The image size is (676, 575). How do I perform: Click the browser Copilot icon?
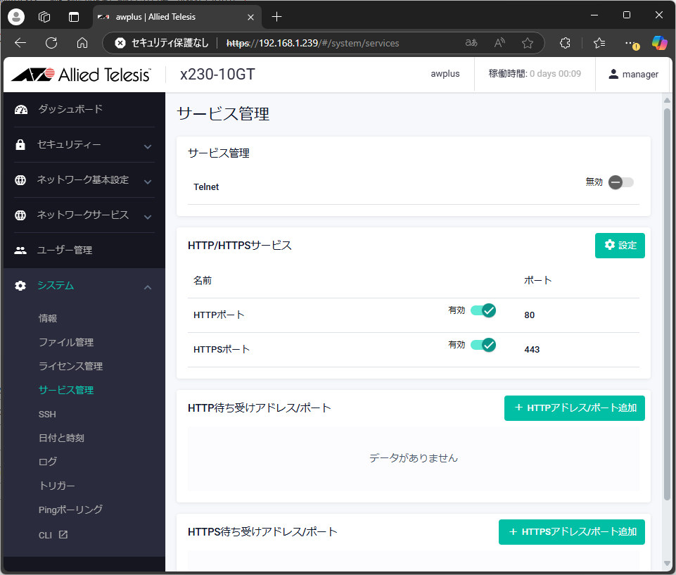click(659, 43)
